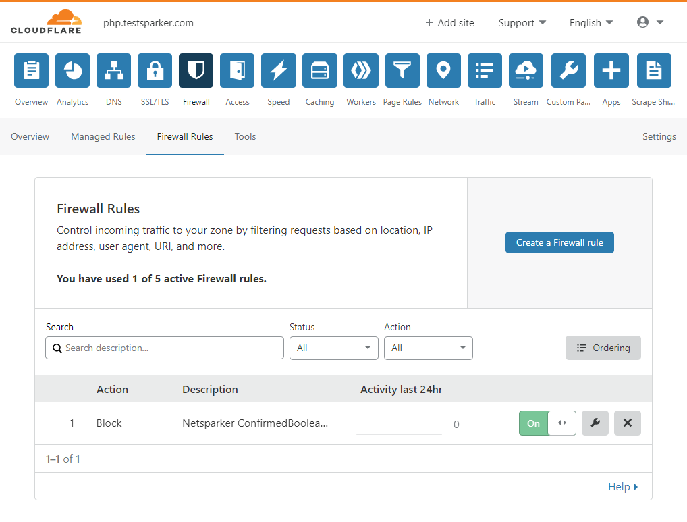Click the Firewall shield icon
This screenshot has width=687, height=522.
[x=196, y=70]
